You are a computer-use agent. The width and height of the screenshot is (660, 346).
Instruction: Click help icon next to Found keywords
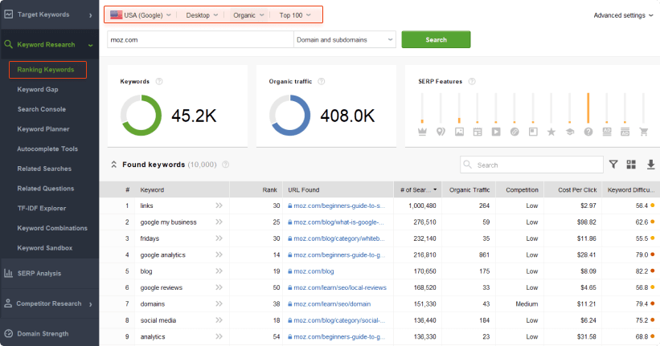point(225,165)
